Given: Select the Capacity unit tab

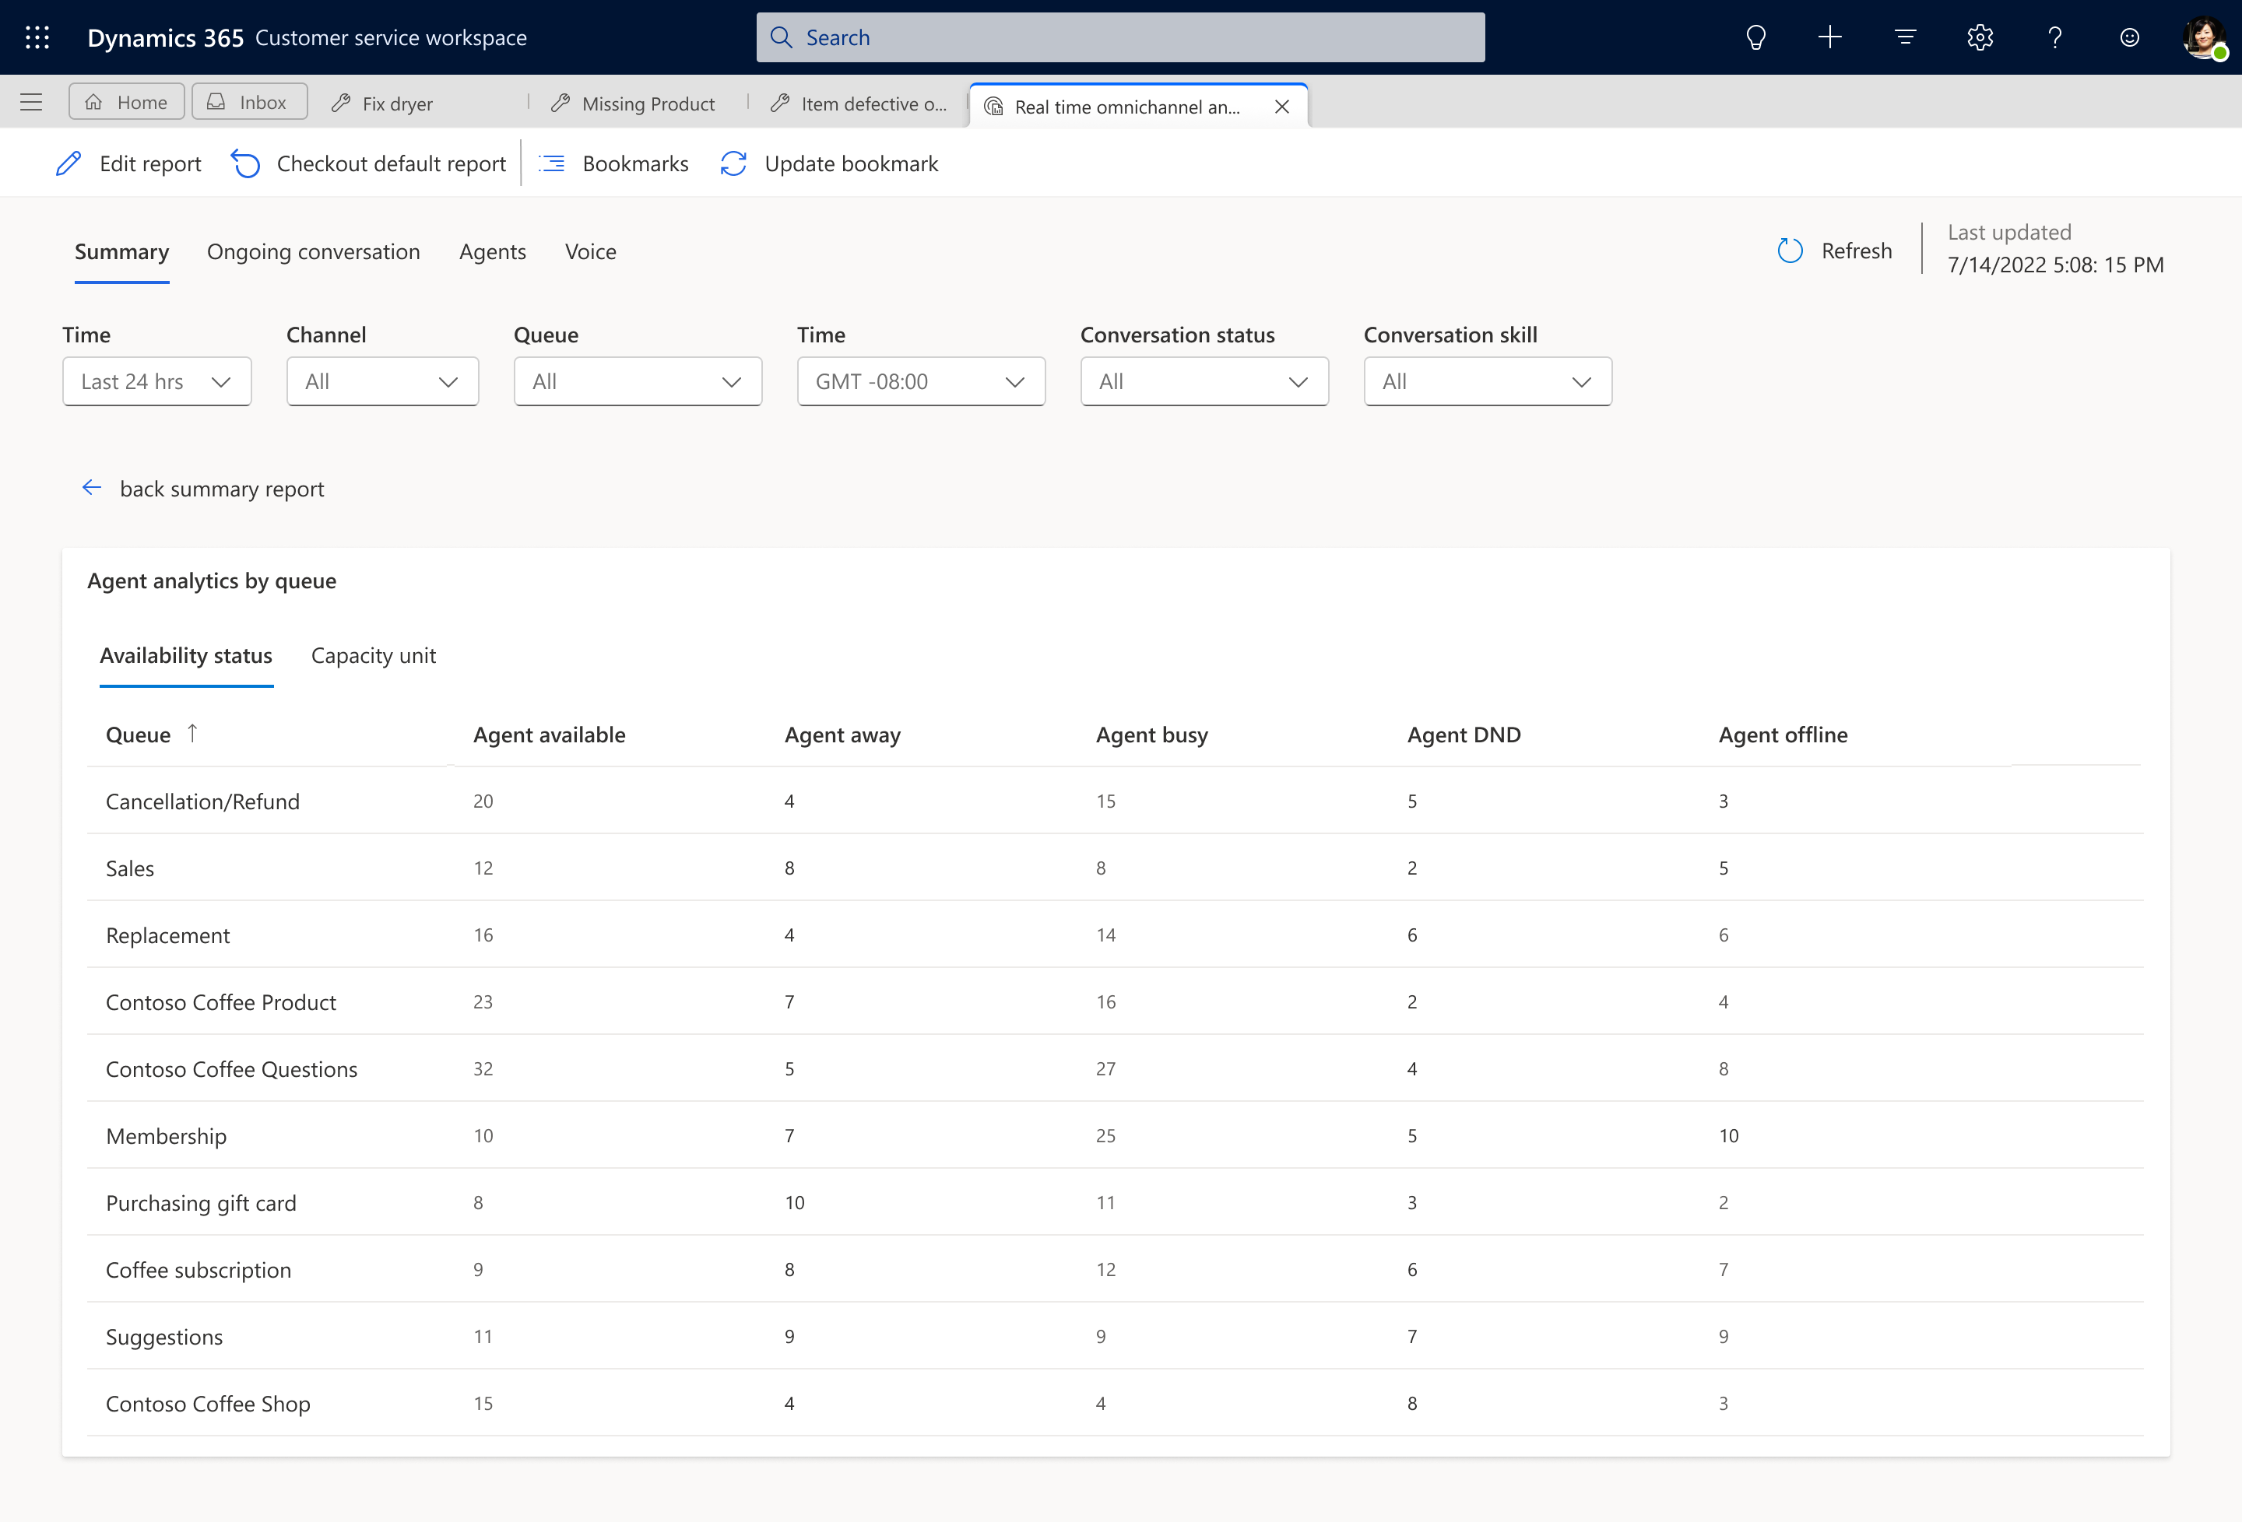Looking at the screenshot, I should point(372,654).
